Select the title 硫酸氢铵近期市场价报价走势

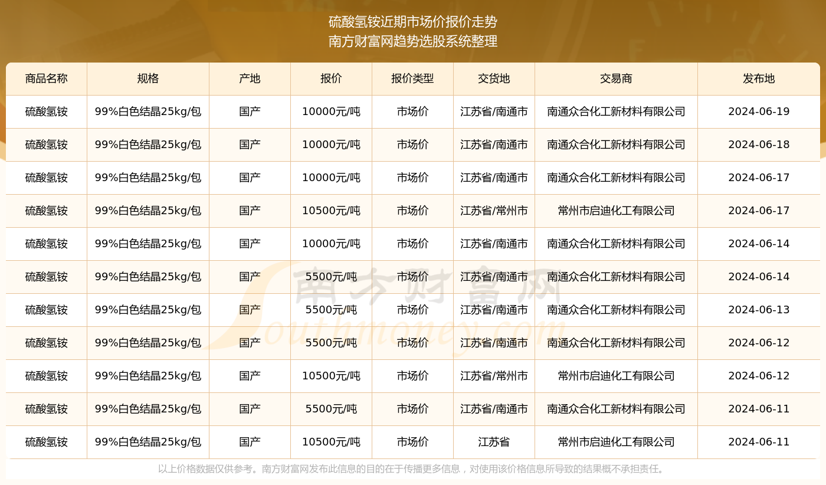[413, 22]
